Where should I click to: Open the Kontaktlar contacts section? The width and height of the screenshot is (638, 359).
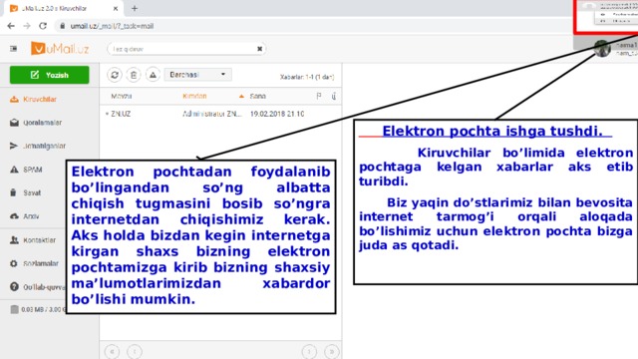click(x=39, y=240)
